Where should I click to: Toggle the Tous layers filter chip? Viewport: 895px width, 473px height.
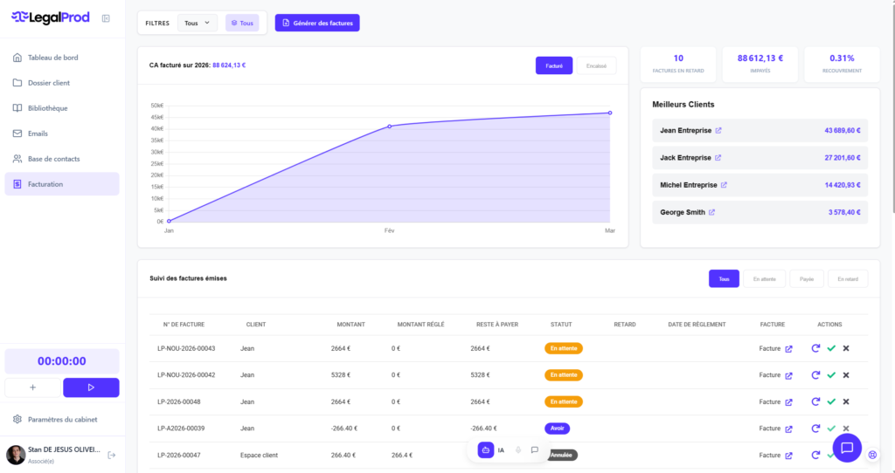pyautogui.click(x=242, y=24)
